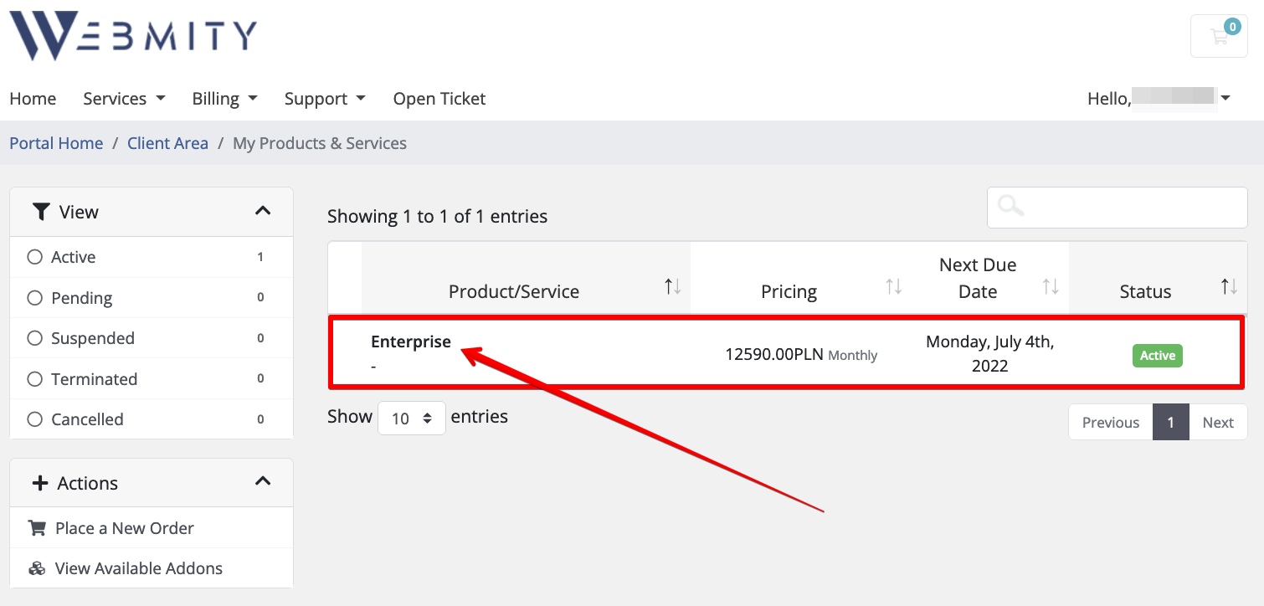Sort by Next Due Date arrows
The width and height of the screenshot is (1264, 606).
coord(1050,287)
